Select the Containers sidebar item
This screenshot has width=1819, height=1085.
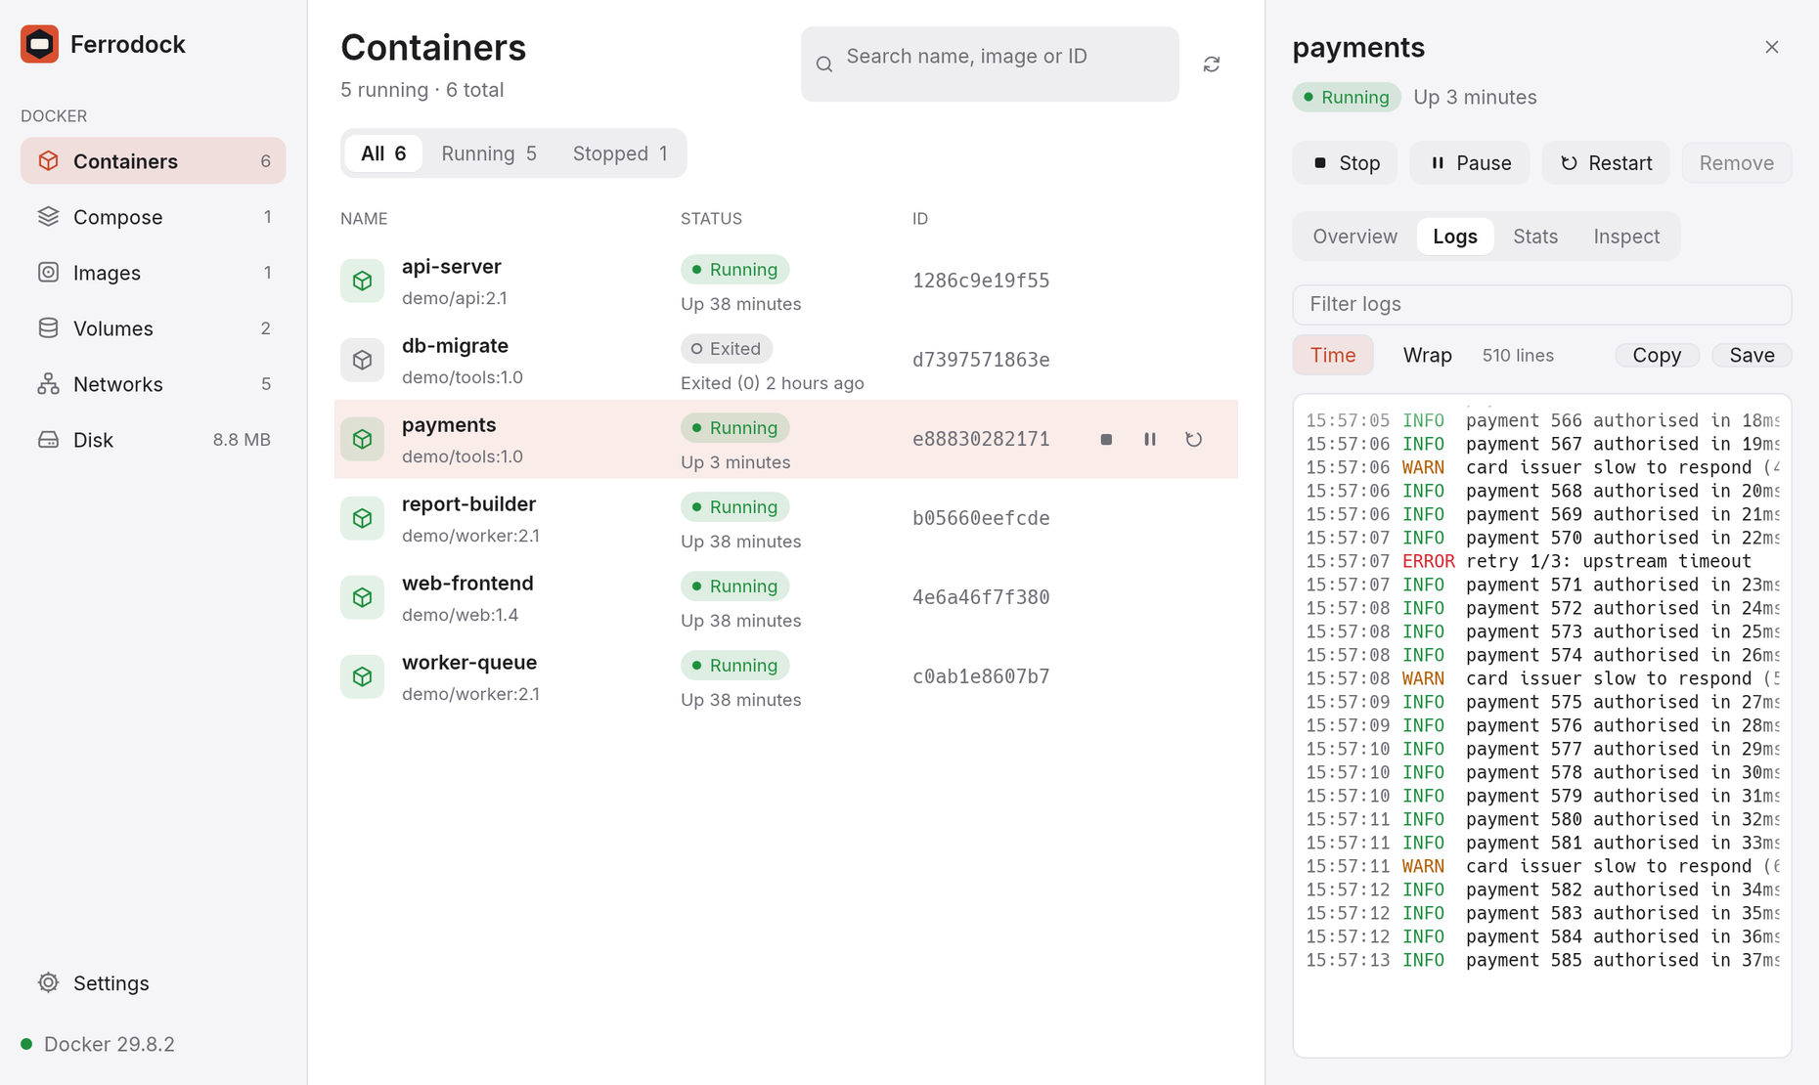[x=154, y=161]
